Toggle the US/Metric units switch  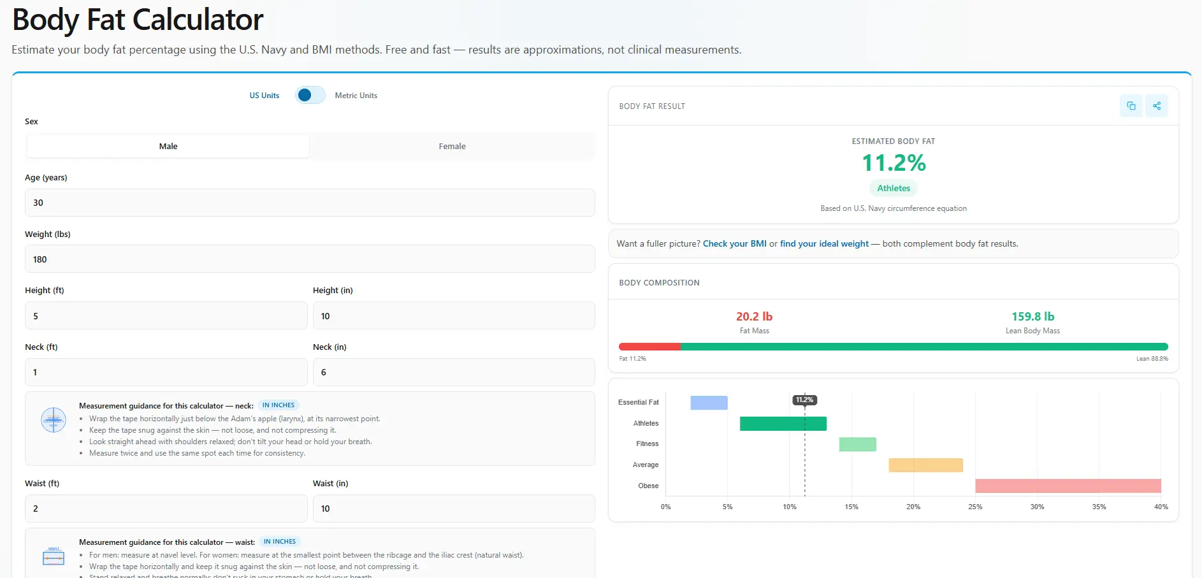pos(310,95)
